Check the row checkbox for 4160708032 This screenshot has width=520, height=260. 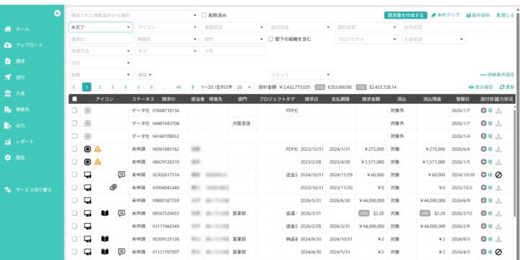click(x=74, y=136)
